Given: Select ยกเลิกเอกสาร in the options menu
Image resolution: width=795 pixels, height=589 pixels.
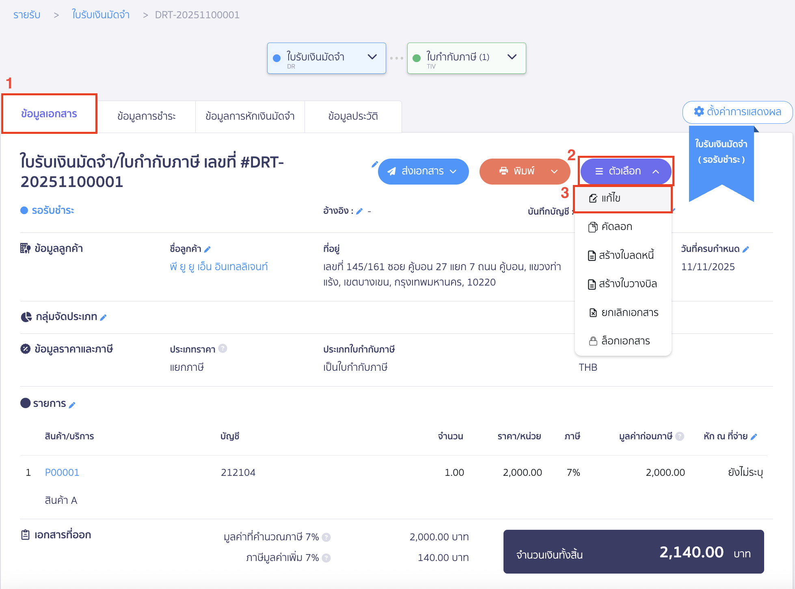Looking at the screenshot, I should point(629,313).
